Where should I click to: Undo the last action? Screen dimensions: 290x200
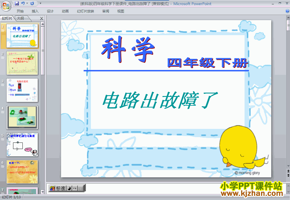click(x=23, y=3)
